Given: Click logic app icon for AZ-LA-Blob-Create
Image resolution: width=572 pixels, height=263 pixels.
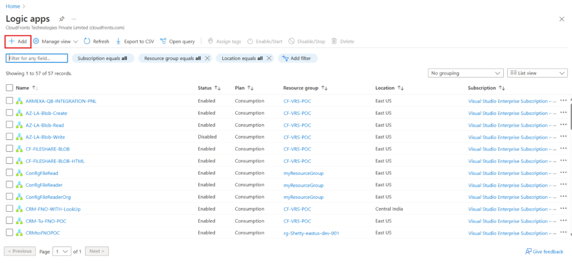Looking at the screenshot, I should point(19,113).
